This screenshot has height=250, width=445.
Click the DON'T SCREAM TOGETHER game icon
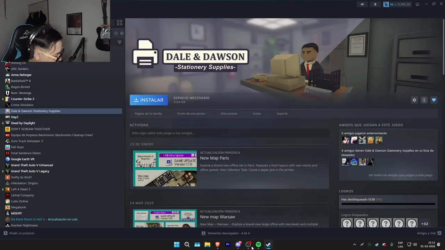8,129
